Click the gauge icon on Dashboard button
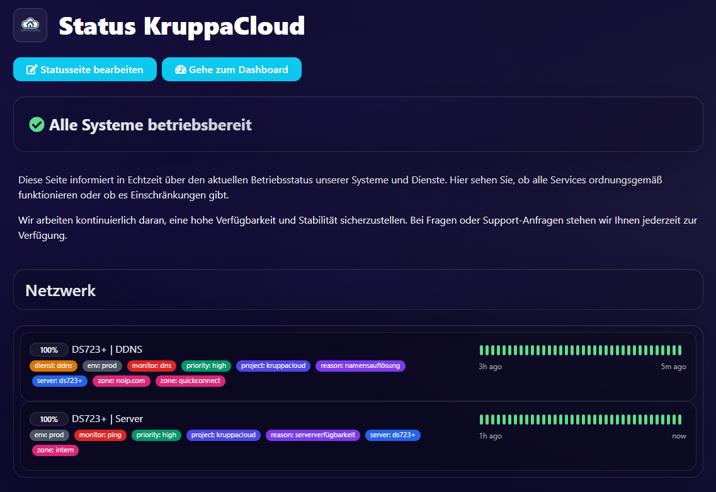716x492 pixels. click(181, 70)
